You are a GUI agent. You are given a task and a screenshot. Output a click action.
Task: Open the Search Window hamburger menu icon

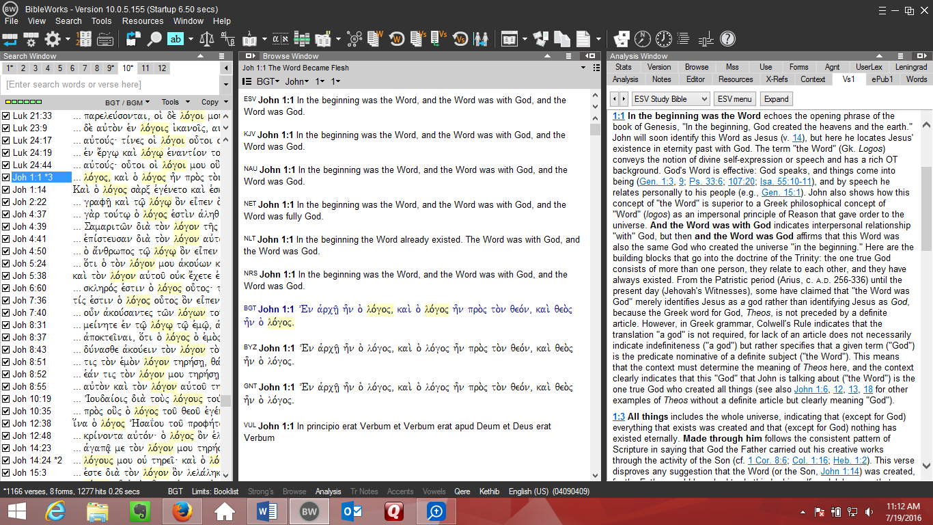[x=221, y=56]
